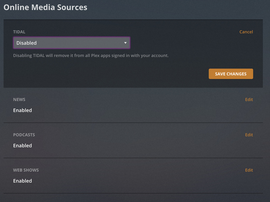Screen dimensions: 270x202
Task: Select the Online Media Sources heading
Action: coord(46,7)
